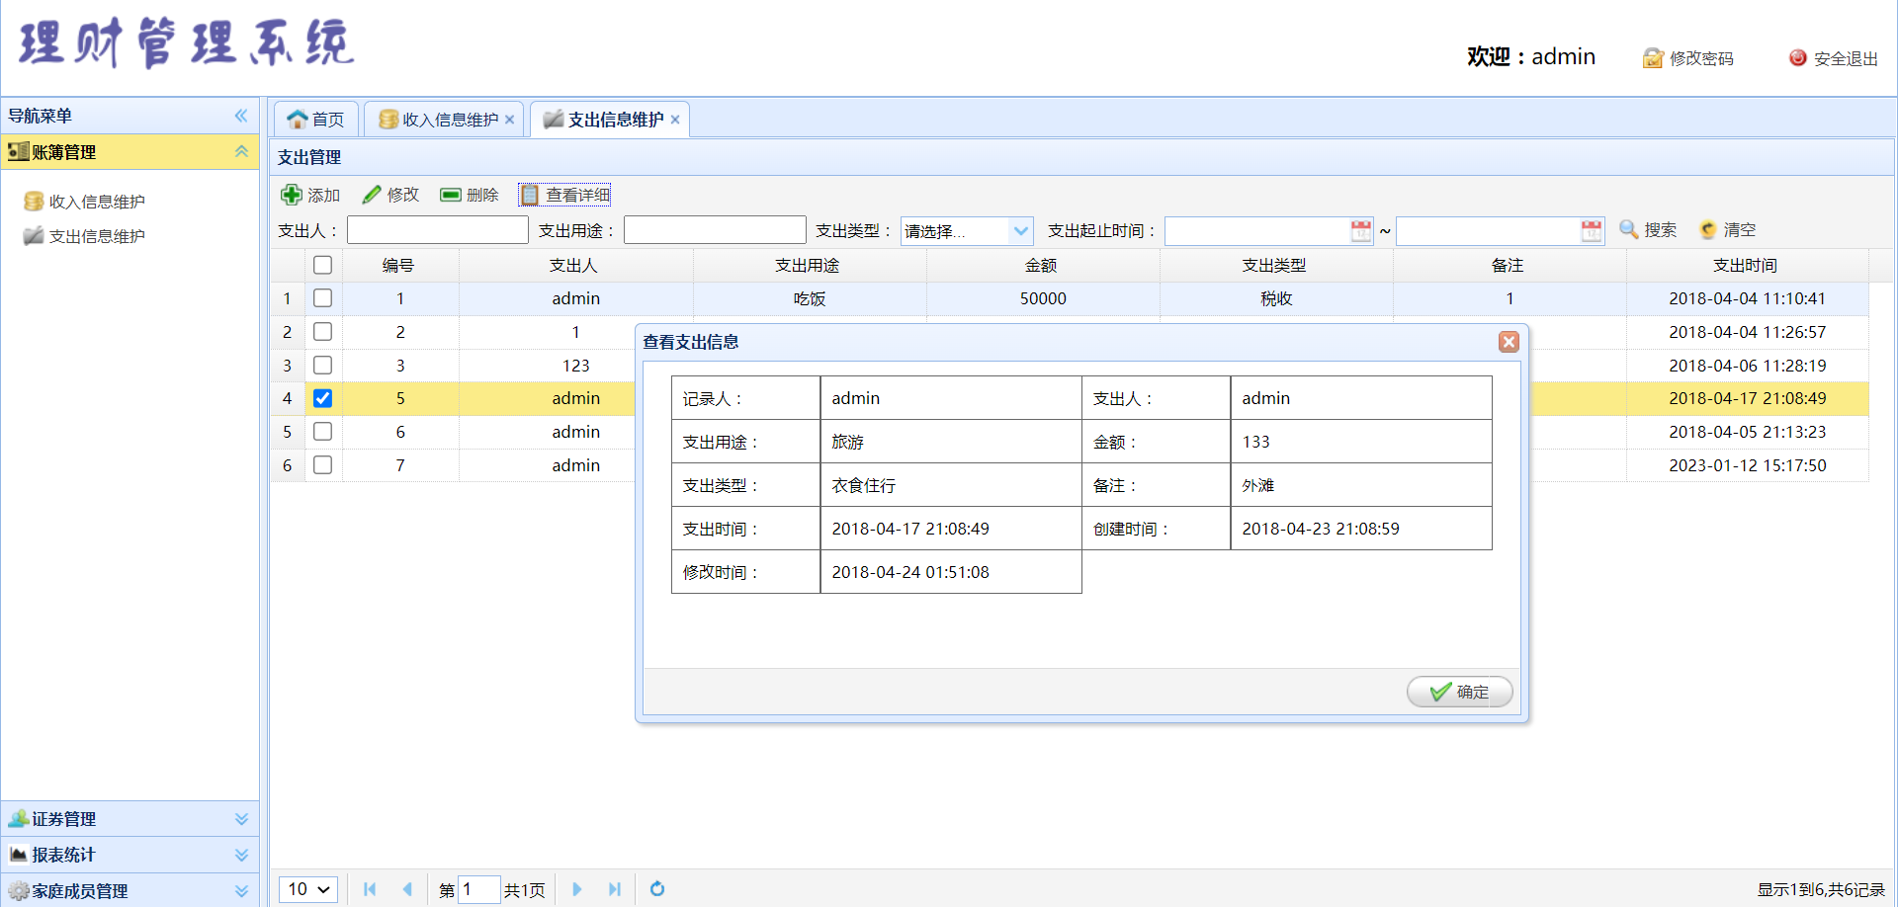Go to the next page

(x=577, y=889)
